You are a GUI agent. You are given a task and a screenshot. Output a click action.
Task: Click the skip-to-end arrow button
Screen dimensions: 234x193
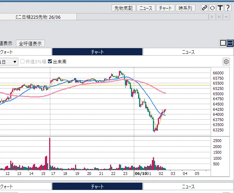[219, 17]
